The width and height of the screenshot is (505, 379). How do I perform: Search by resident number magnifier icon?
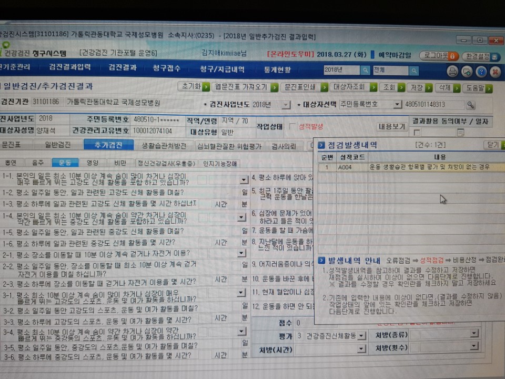470,105
